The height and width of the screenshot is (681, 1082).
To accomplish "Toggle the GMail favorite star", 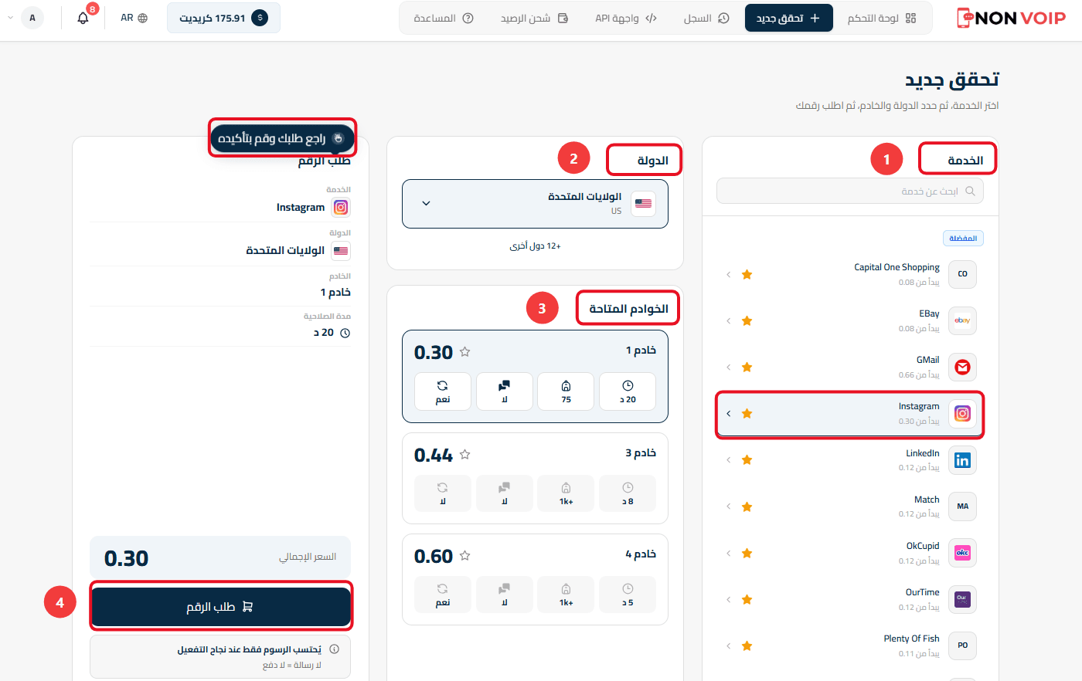I will (747, 368).
